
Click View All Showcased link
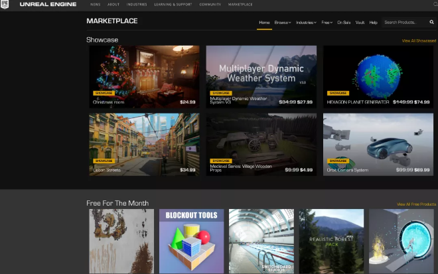(x=418, y=41)
